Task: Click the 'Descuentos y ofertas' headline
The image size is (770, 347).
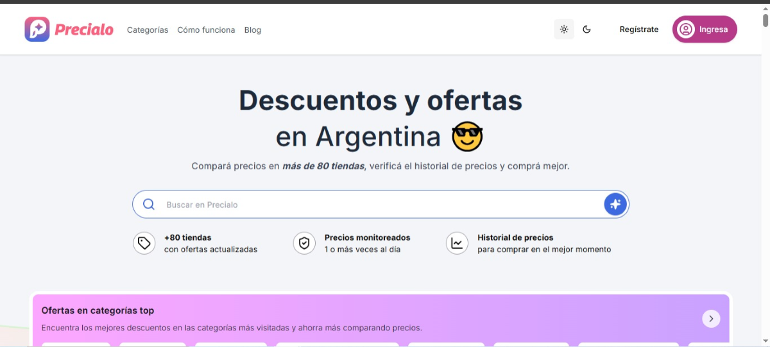Action: pyautogui.click(x=381, y=100)
